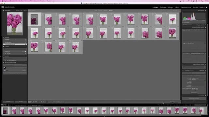Click the filmstrip horizontal scrollbar

[x=101, y=115]
